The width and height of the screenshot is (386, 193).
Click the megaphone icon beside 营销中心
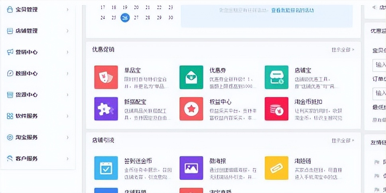pos(10,52)
